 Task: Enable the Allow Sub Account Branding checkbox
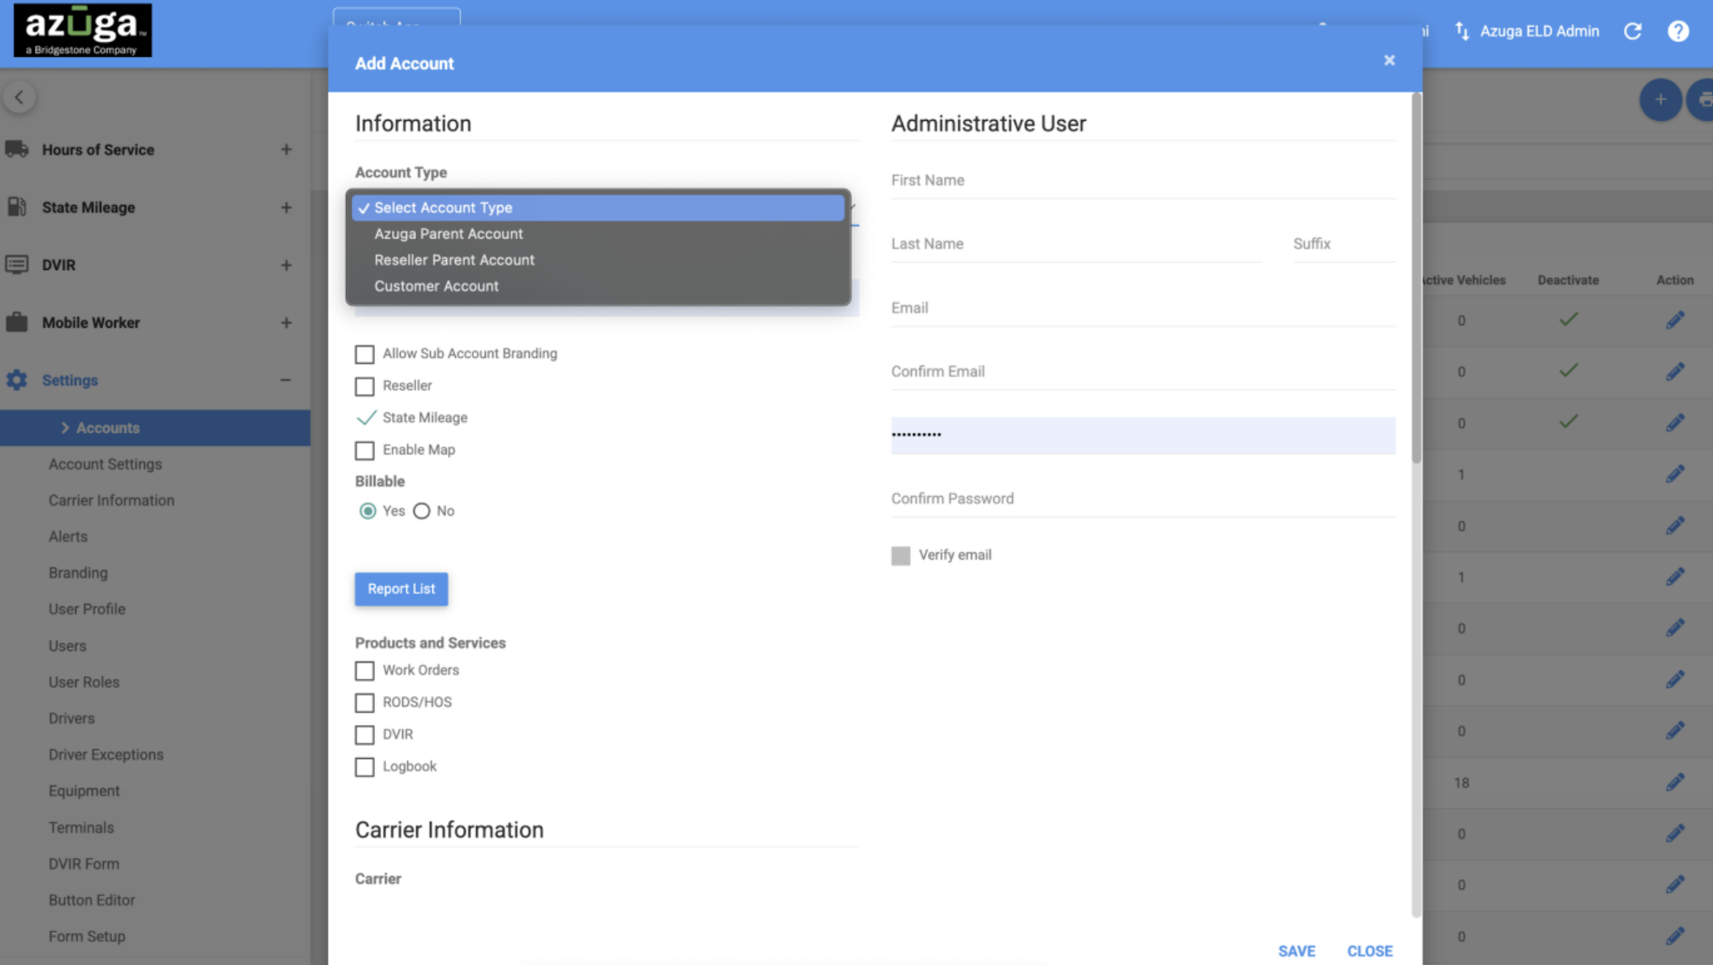pos(365,354)
